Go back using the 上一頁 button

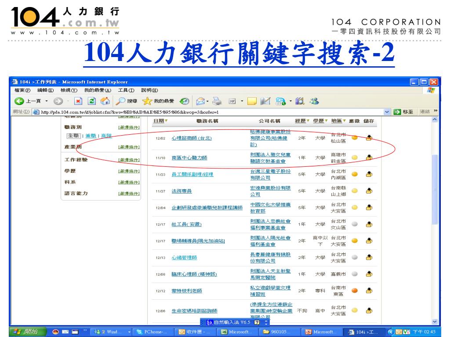point(28,101)
